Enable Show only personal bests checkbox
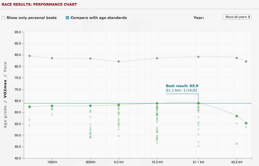The image size is (259, 166). (3, 18)
